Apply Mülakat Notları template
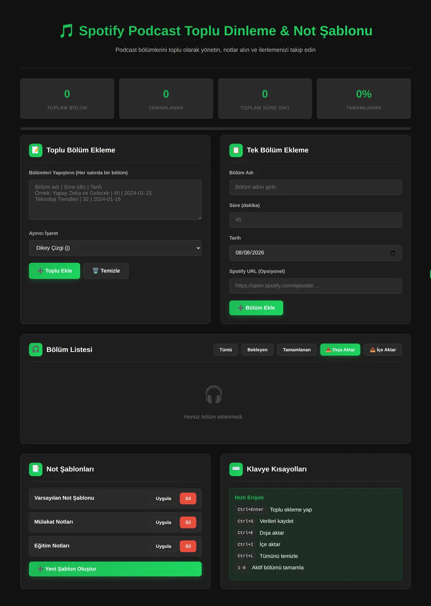 (x=163, y=522)
